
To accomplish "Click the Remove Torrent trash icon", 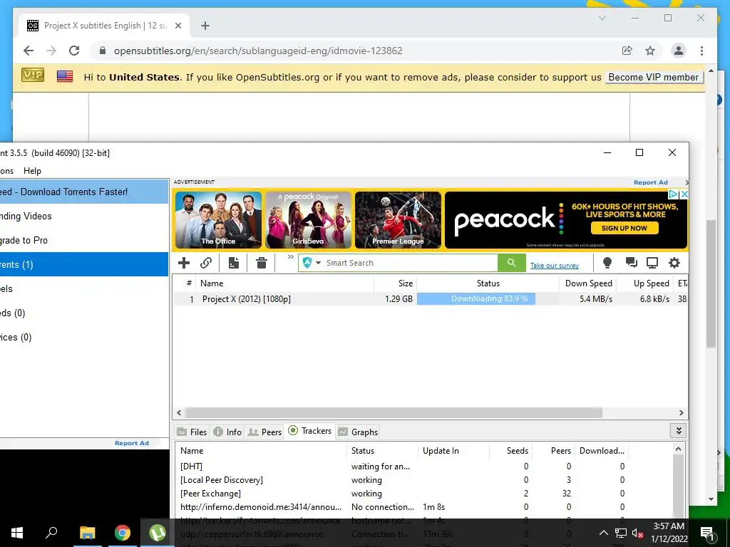I will point(262,263).
